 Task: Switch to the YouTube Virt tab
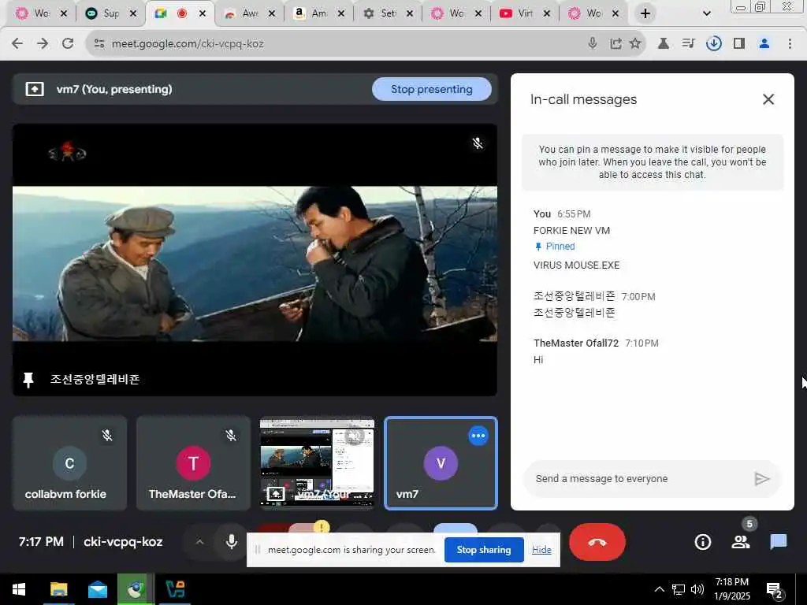[x=519, y=14]
